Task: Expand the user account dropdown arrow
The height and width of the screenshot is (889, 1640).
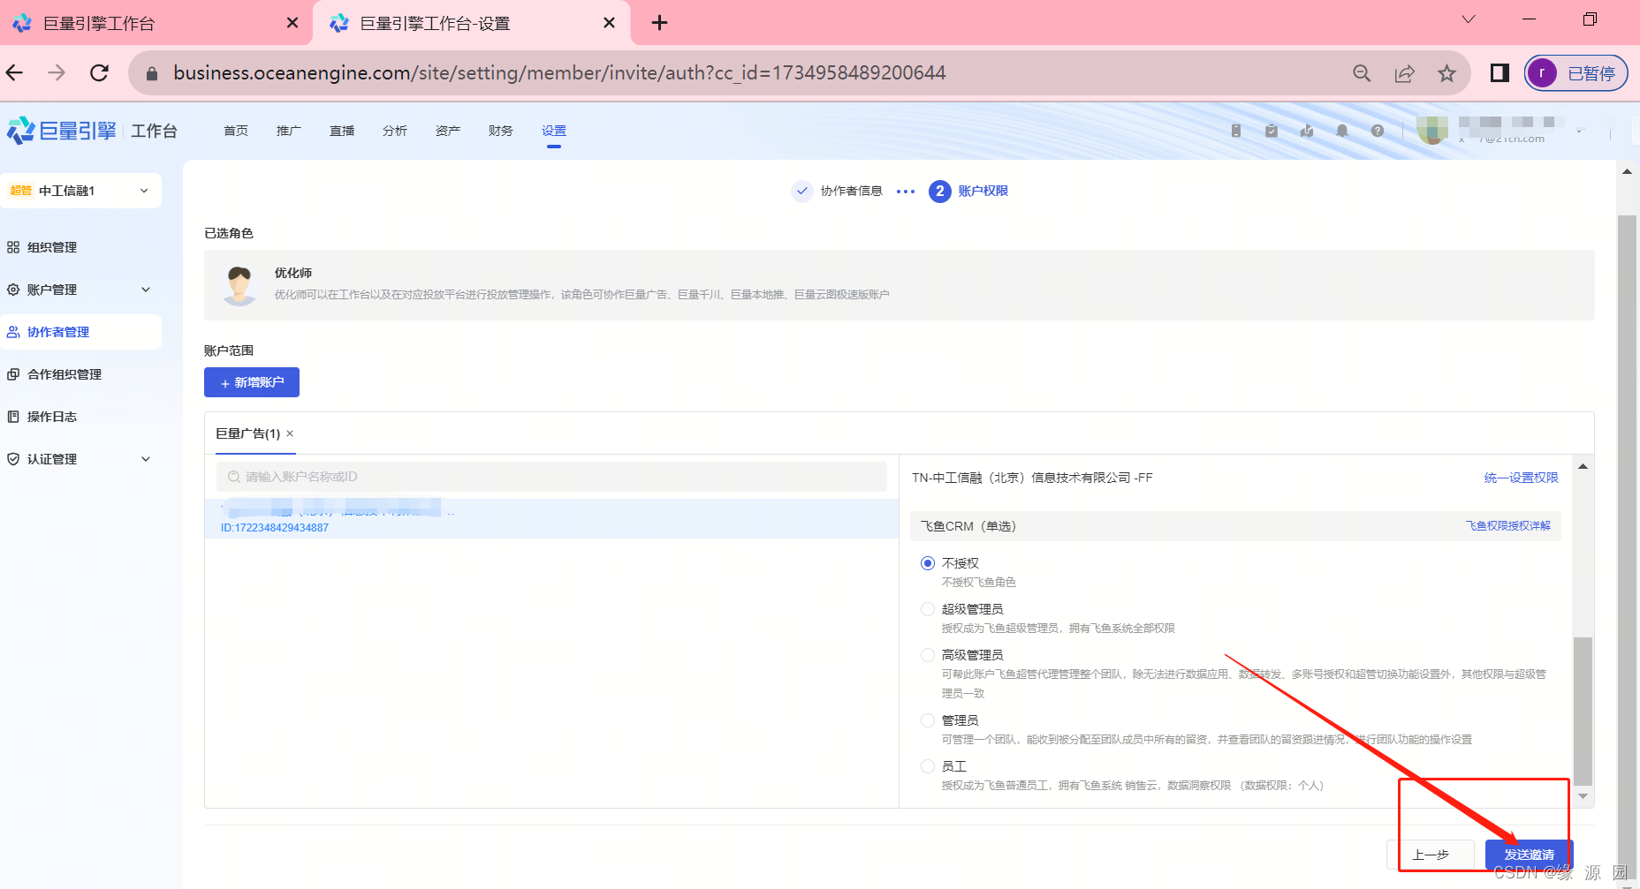Action: [1580, 131]
